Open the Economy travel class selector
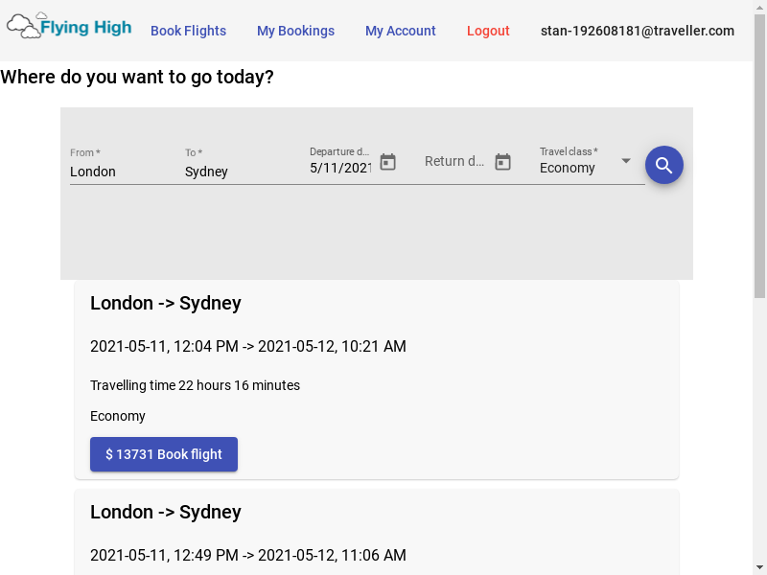 575,168
